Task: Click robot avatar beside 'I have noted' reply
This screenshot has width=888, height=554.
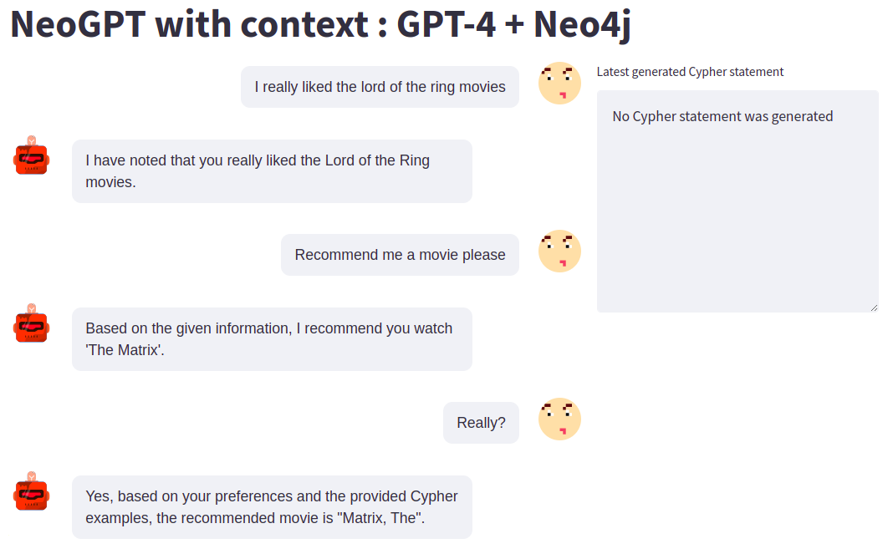Action: coord(32,156)
